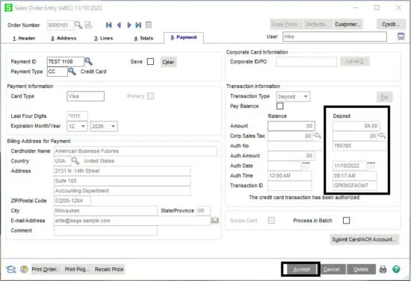Check the Save checkbox

click(150, 62)
